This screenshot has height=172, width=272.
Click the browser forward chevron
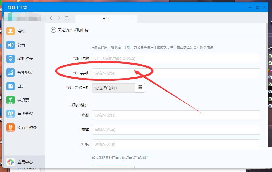click(x=59, y=18)
